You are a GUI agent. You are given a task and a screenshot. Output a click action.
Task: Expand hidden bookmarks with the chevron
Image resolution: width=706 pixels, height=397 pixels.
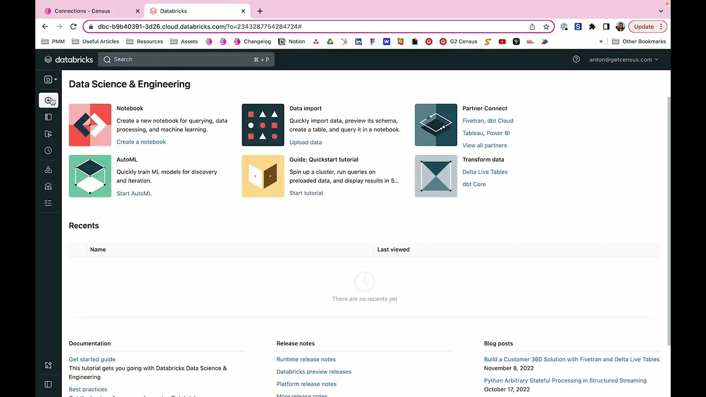click(x=601, y=41)
